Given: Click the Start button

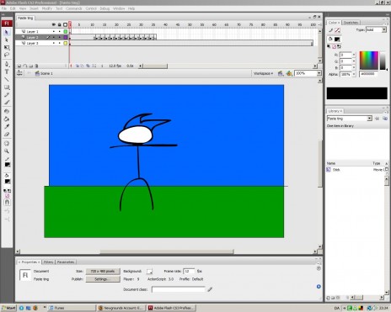Looking at the screenshot, I should pos(8,308).
